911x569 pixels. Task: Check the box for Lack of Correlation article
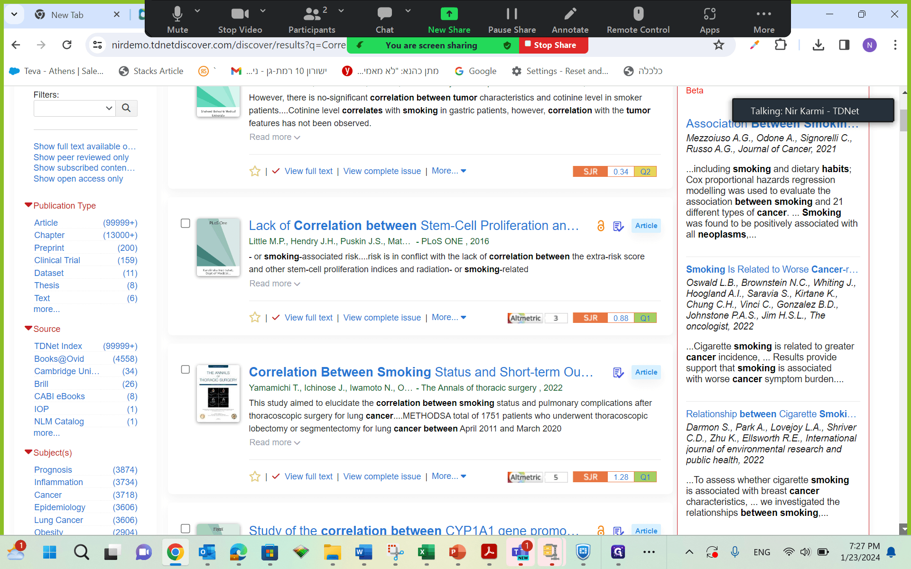tap(186, 223)
